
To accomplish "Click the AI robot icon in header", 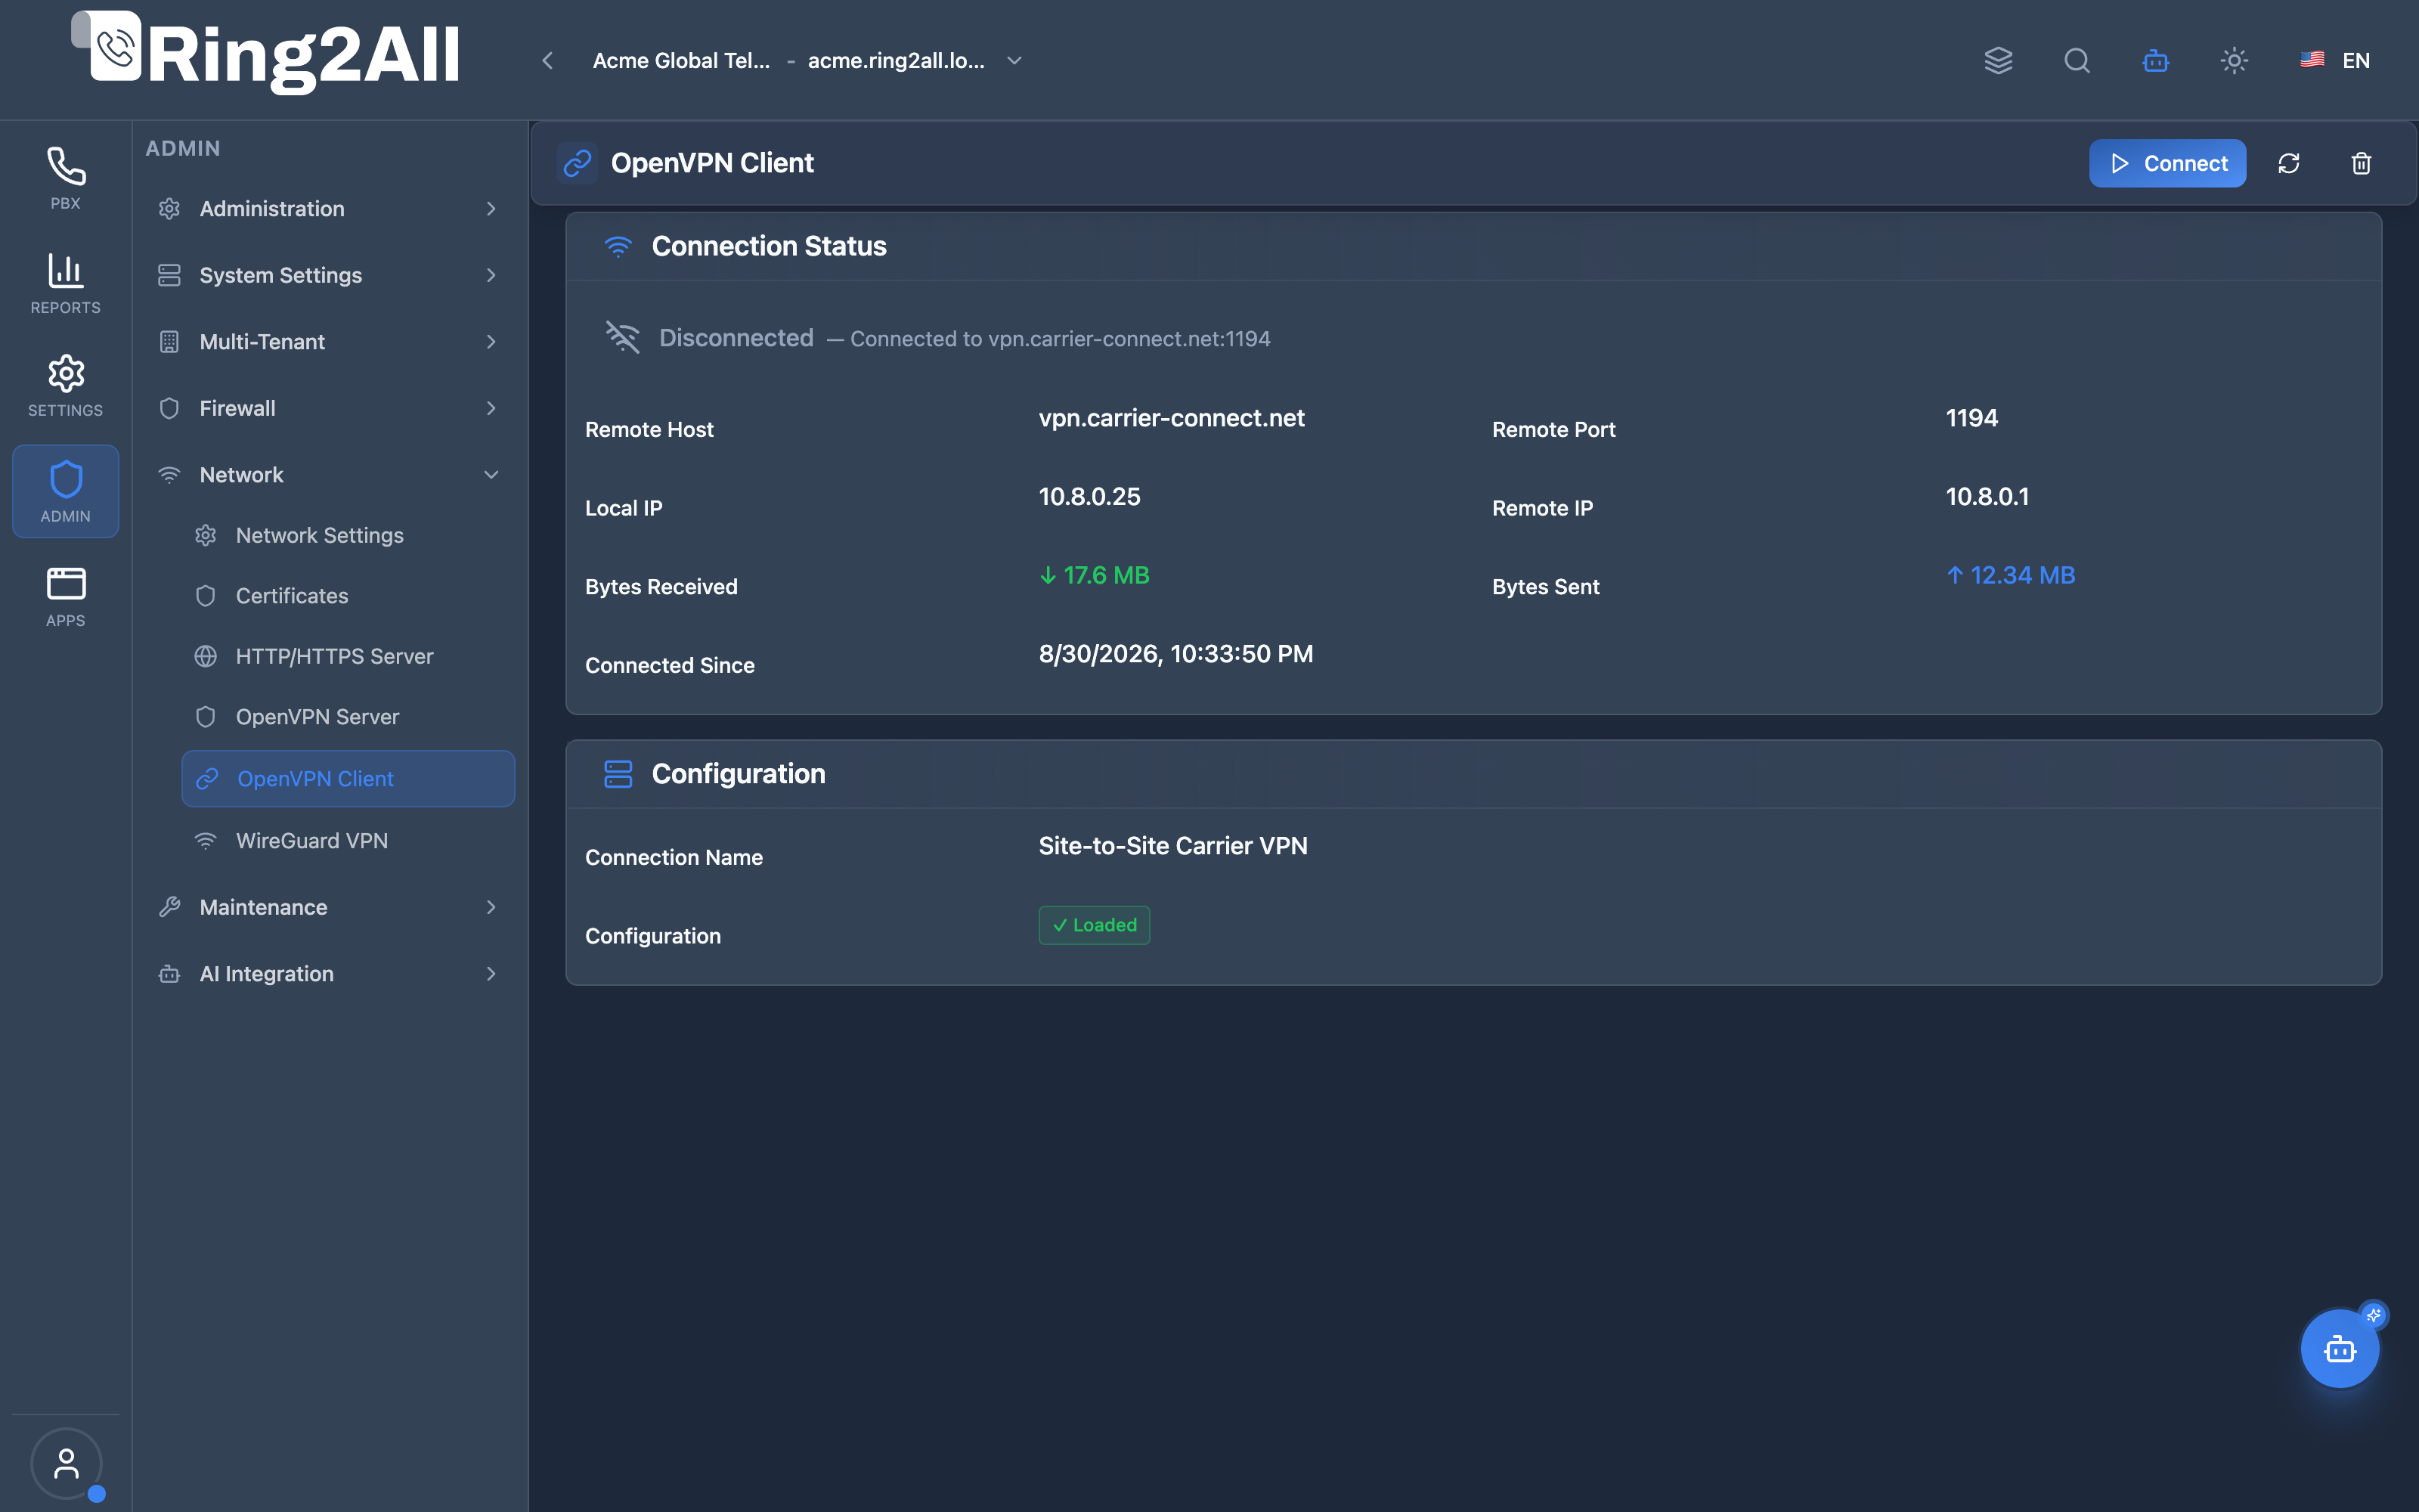I will point(2156,60).
